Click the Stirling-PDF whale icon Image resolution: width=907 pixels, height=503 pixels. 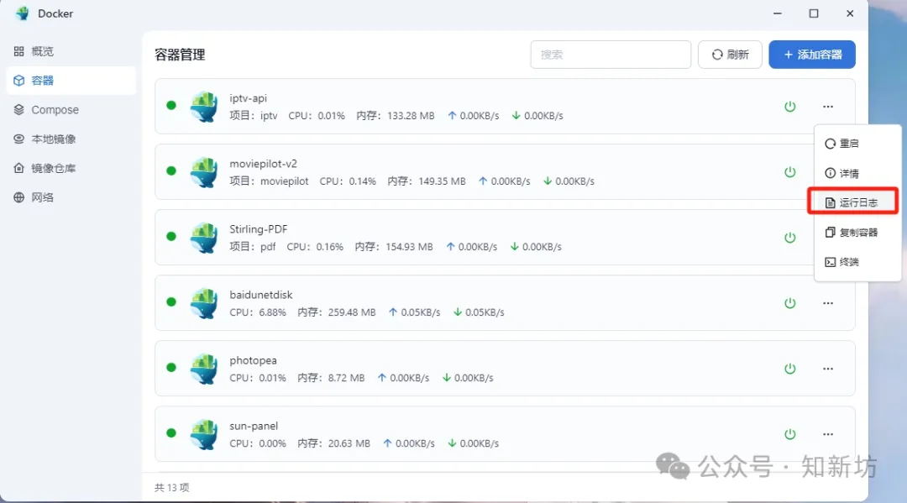click(203, 238)
